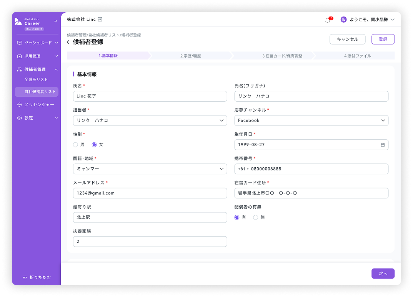This screenshot has height=297, width=413.
Task: Click the 折りたたむ sidebar collapse button
Action: 37,277
